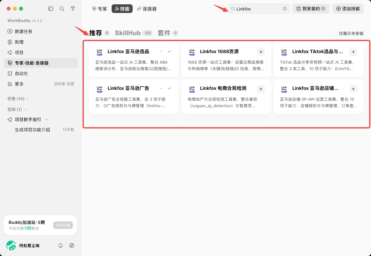Collapse 空间 (1) section chevron
This screenshot has width=371, height=256.
(25, 109)
